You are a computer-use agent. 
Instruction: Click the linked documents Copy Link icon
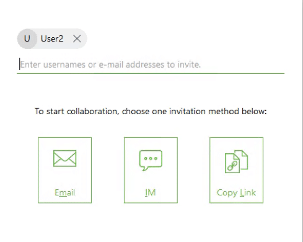236,161
